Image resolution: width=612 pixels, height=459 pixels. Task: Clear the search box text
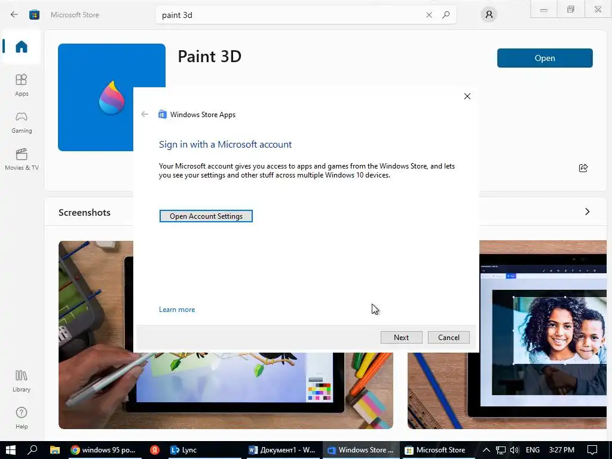[429, 15]
